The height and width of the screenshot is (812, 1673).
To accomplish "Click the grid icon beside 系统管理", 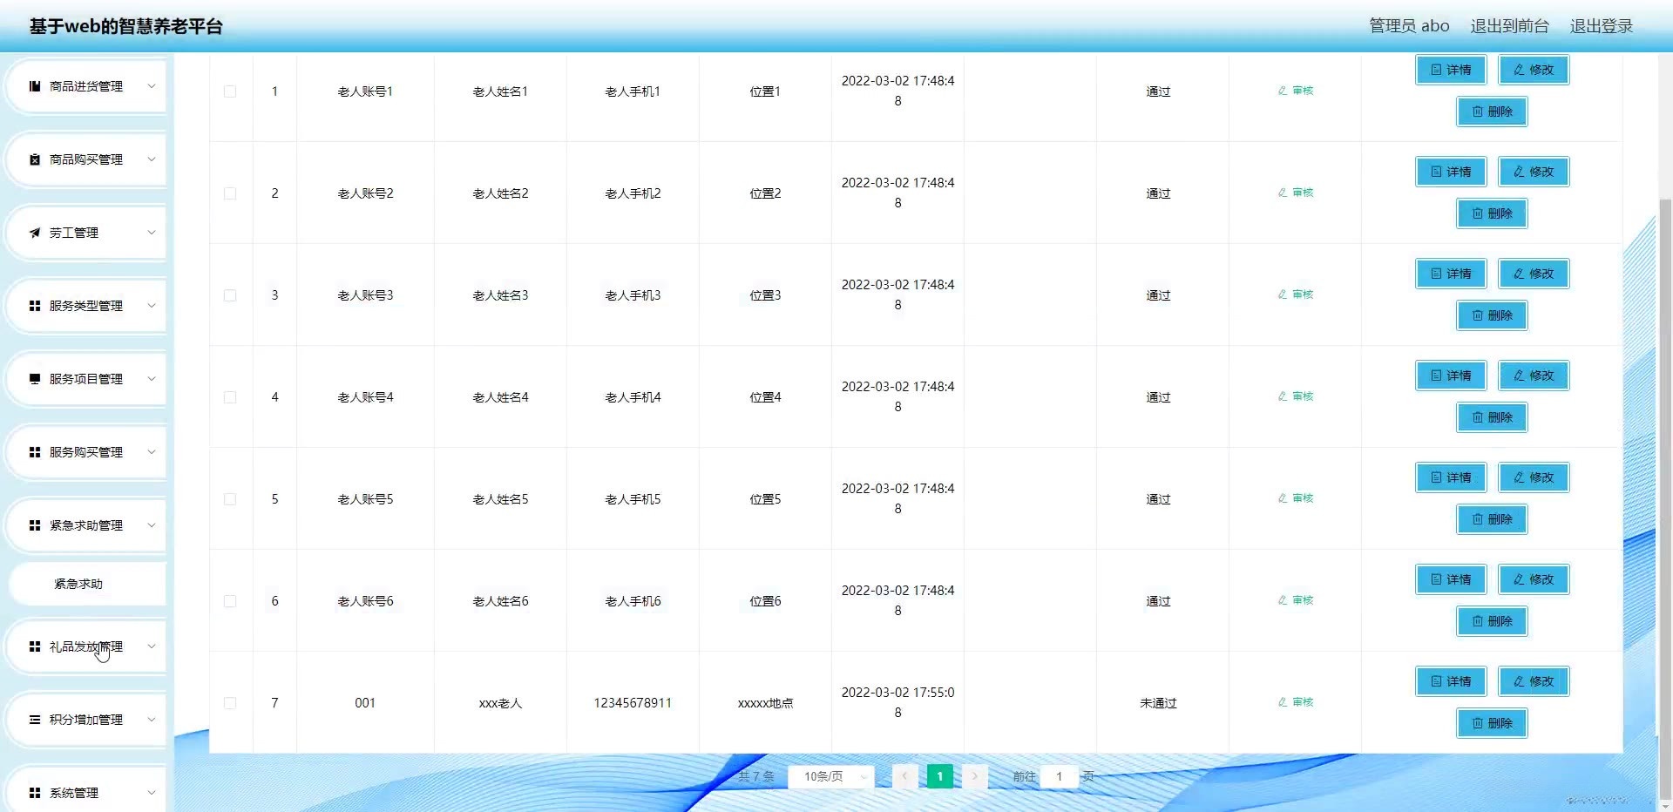I will (35, 793).
